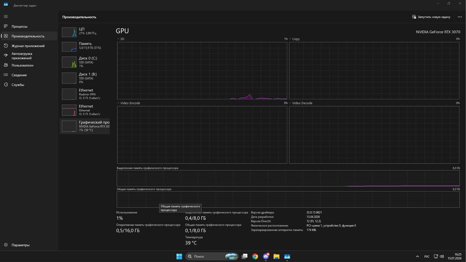Show hidden system tray icons

click(x=417, y=256)
